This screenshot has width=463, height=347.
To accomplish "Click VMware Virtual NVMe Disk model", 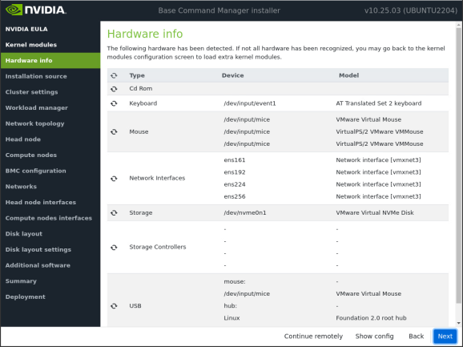I will pyautogui.click(x=375, y=212).
